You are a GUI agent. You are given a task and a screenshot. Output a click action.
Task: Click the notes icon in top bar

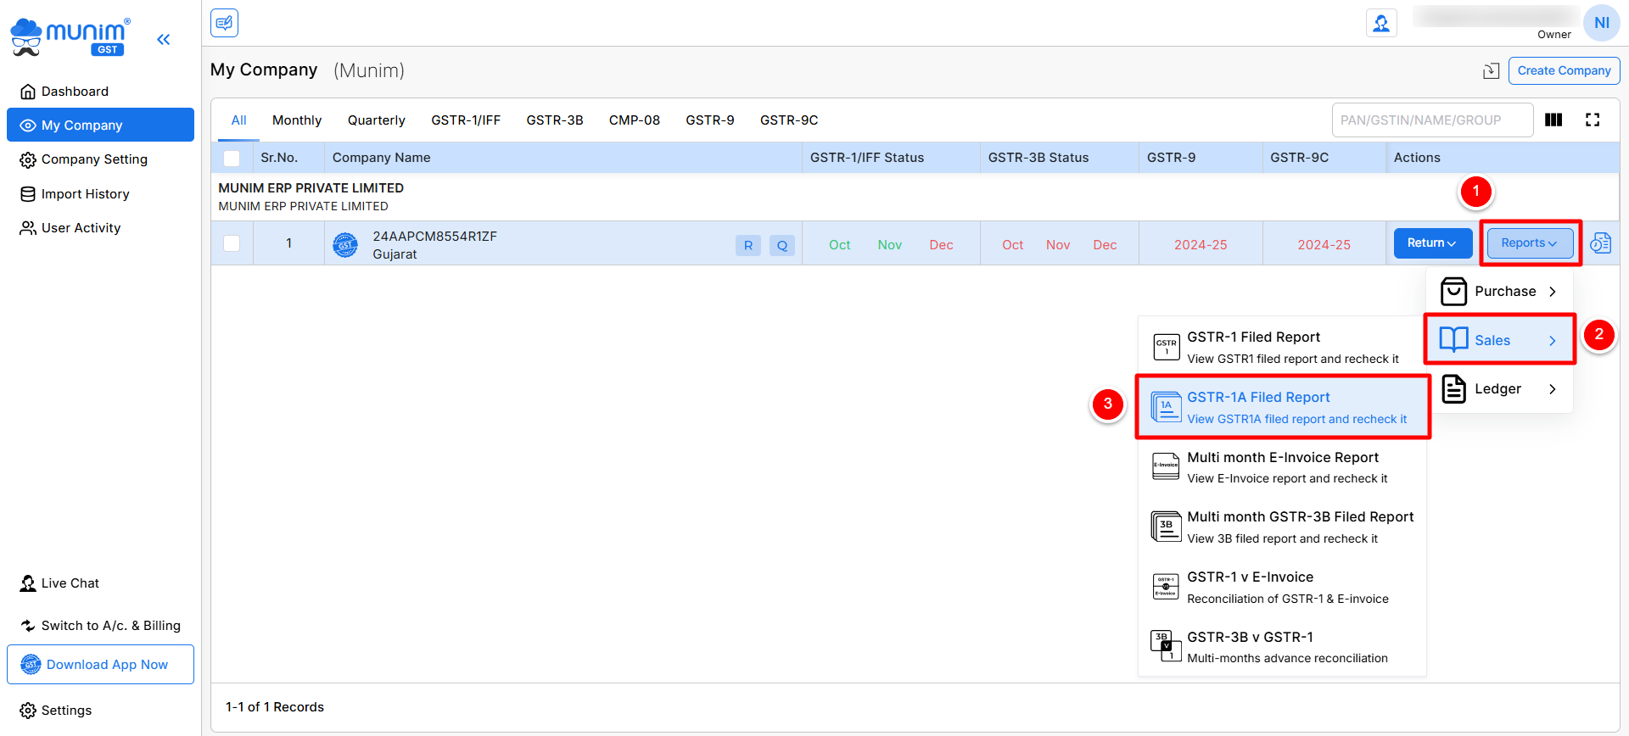click(224, 23)
